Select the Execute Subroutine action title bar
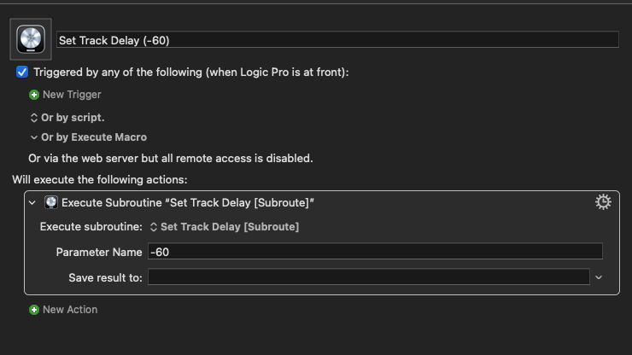Viewport: 632px width, 355px height. coord(342,203)
